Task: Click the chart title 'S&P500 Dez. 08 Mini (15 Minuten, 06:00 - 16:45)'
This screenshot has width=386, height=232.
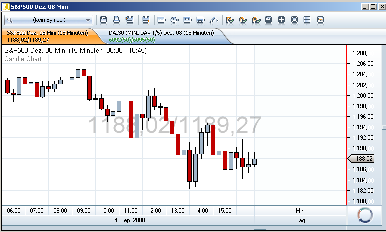Action: click(x=75, y=50)
